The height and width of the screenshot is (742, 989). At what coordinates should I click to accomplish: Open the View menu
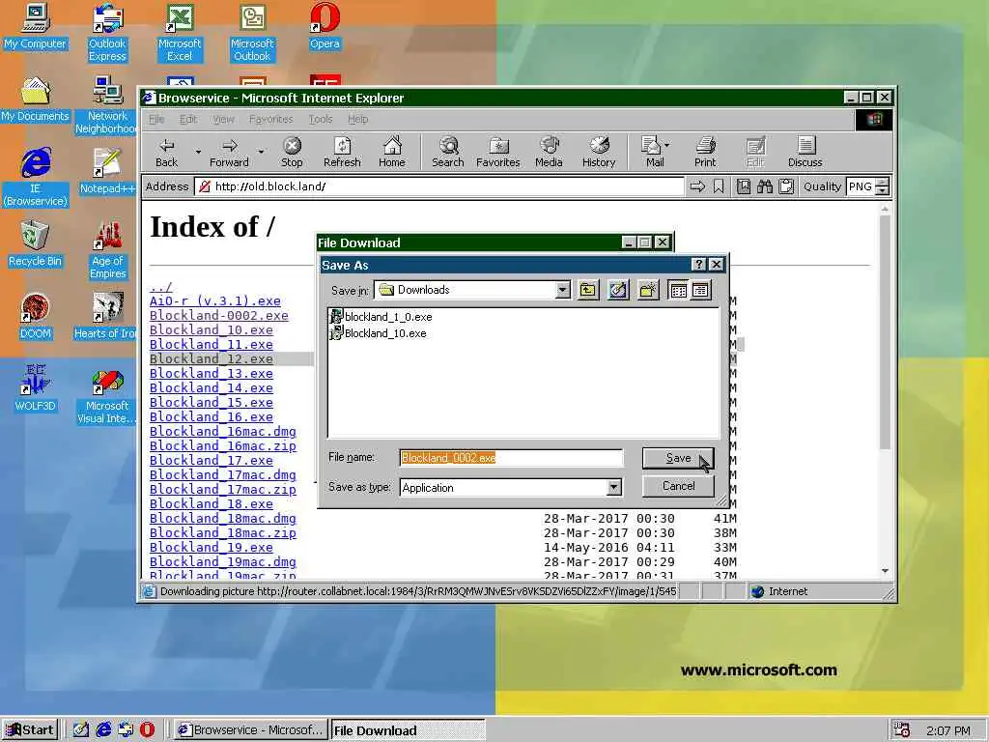click(223, 119)
